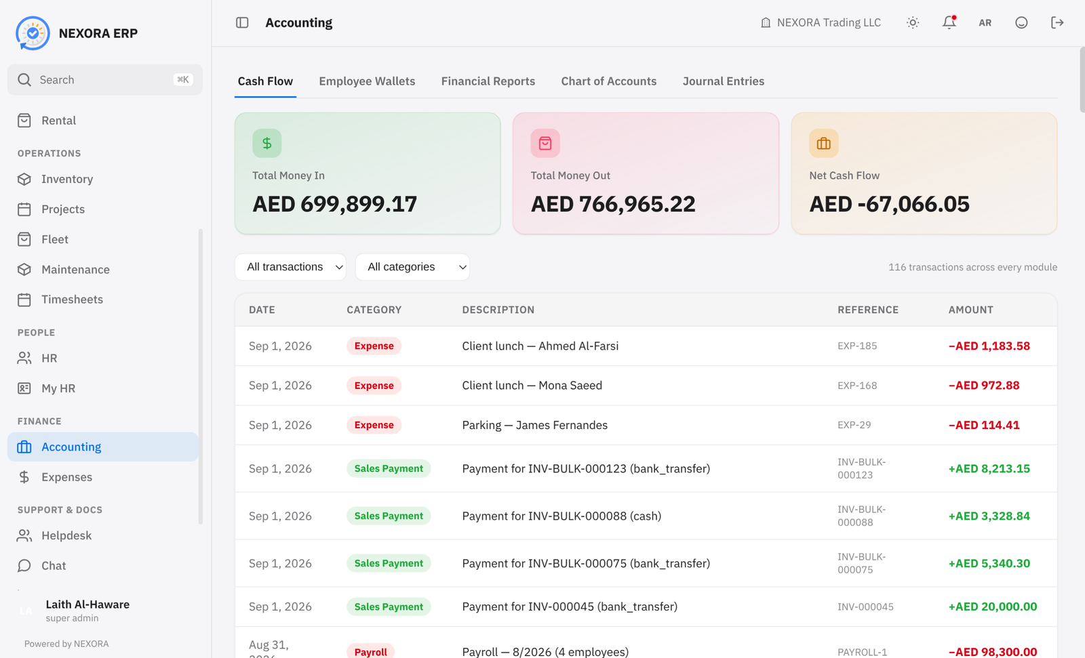
Task: Click the sidebar Search field
Action: tap(105, 80)
